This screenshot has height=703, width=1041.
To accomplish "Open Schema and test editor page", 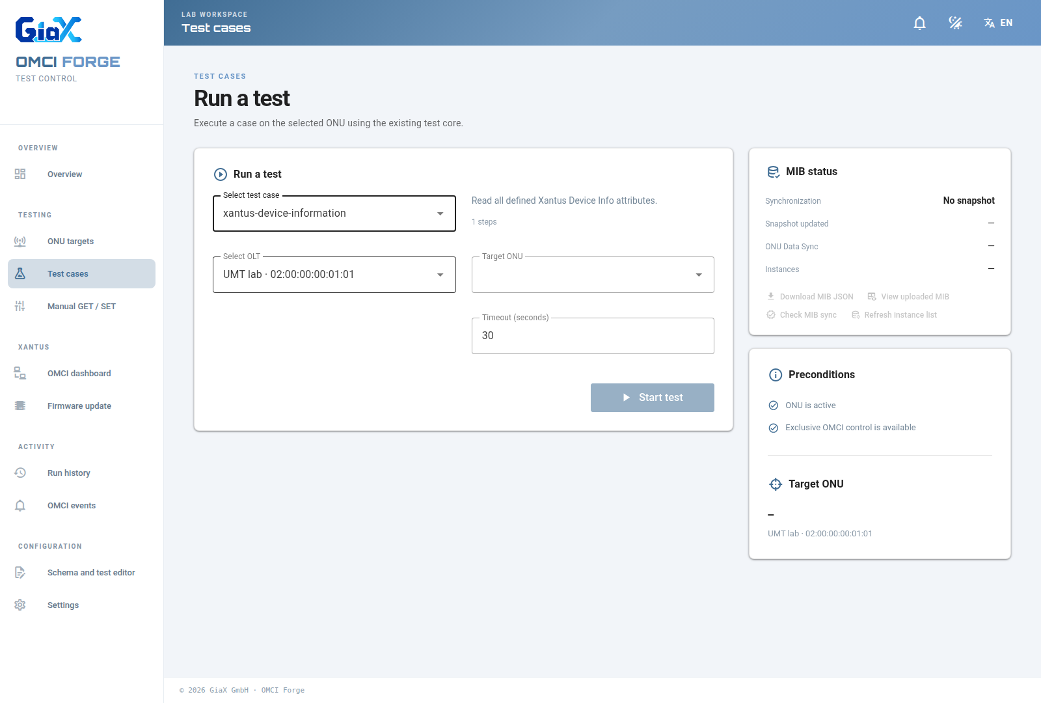I will (81, 572).
